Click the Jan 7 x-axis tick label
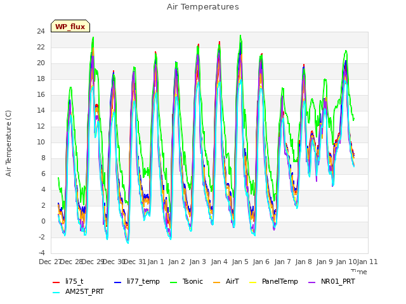This screenshot has height=304, width=406. tap(282, 262)
